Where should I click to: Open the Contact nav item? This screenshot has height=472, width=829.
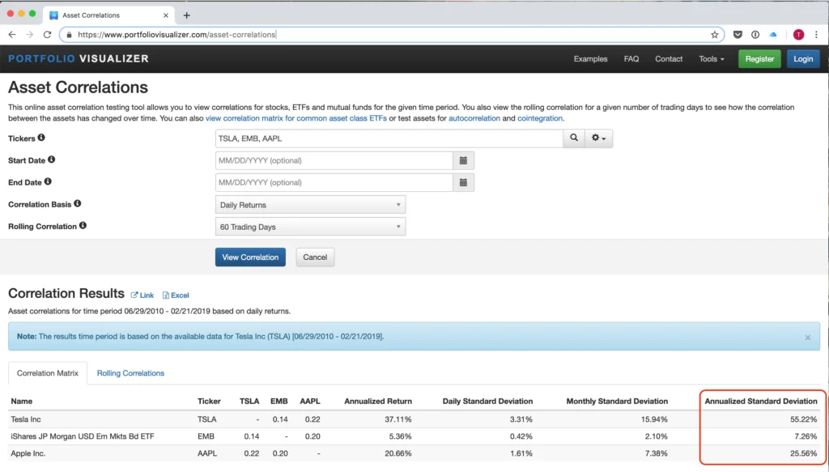coord(669,58)
